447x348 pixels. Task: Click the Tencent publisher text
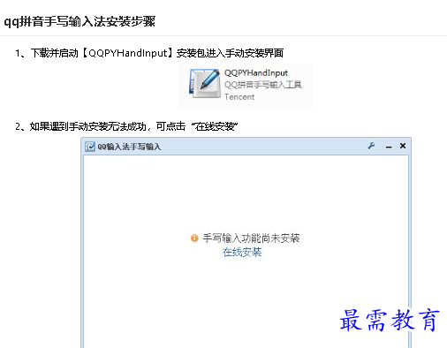pos(239,96)
